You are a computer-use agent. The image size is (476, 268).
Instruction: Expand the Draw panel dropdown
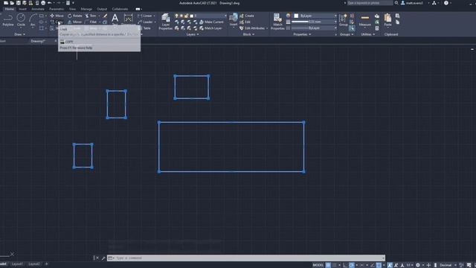click(20, 34)
